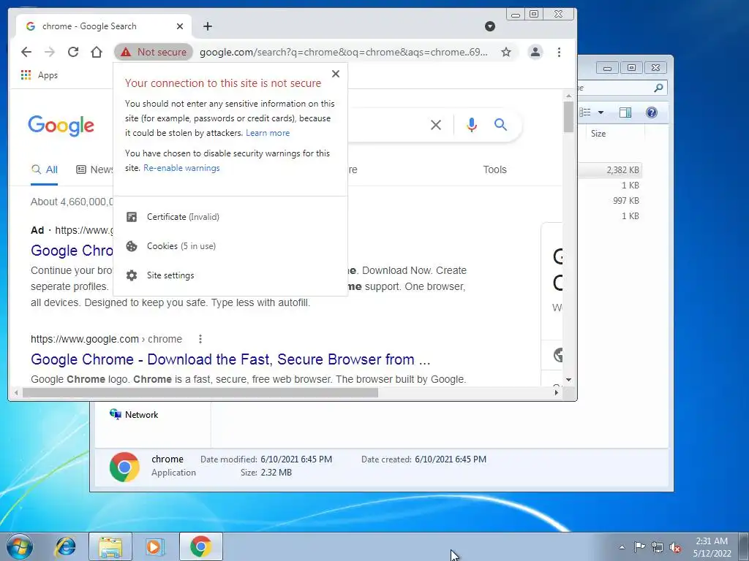Image resolution: width=749 pixels, height=561 pixels.
Task: Open the tab search dropdown circle
Action: pyautogui.click(x=489, y=26)
